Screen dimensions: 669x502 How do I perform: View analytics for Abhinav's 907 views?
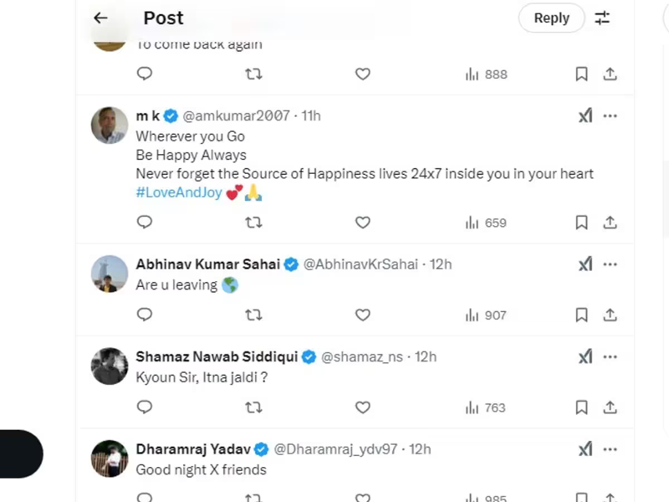tap(486, 315)
